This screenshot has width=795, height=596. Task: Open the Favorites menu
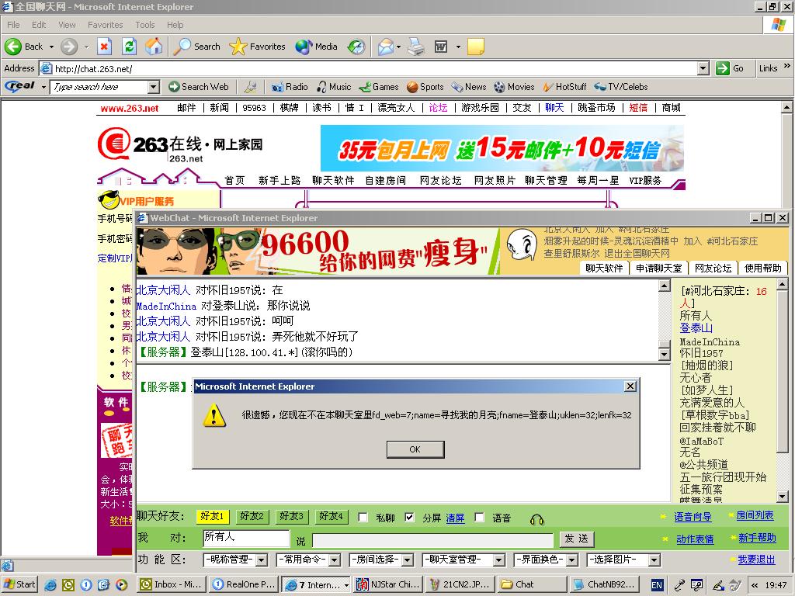pos(105,25)
